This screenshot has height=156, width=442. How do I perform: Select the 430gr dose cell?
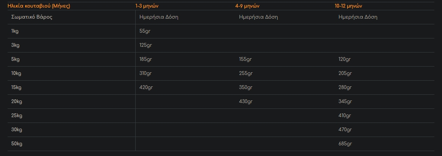point(245,102)
